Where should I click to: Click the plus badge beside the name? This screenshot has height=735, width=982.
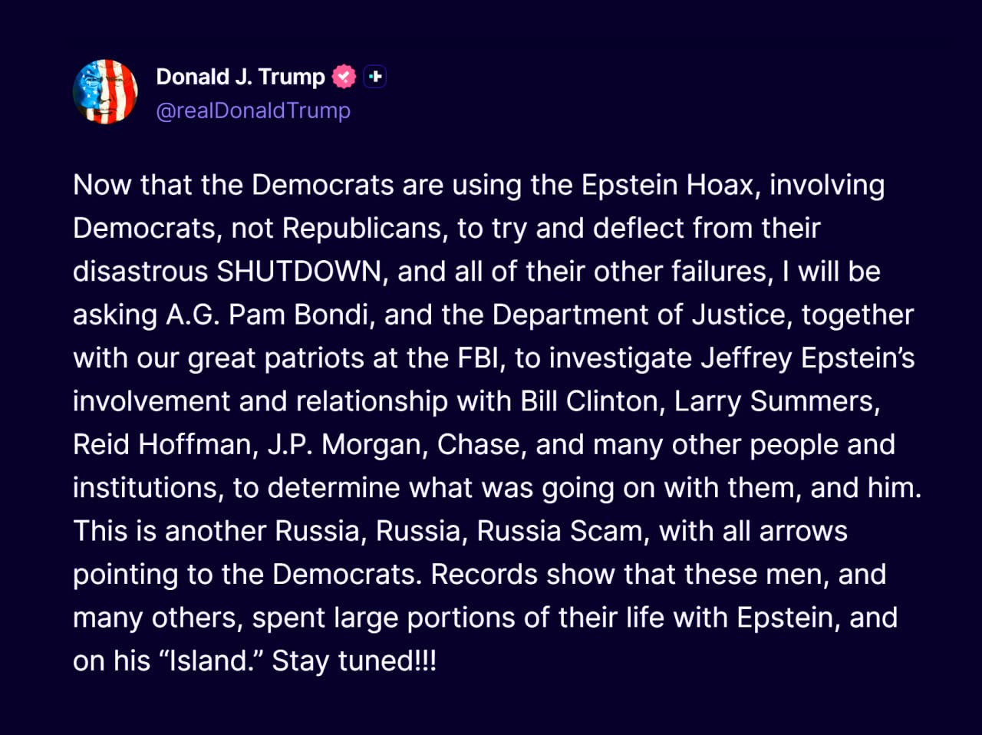[375, 77]
